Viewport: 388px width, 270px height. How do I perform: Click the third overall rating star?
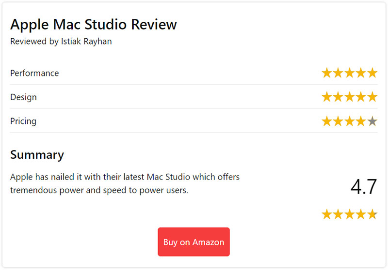349,214
